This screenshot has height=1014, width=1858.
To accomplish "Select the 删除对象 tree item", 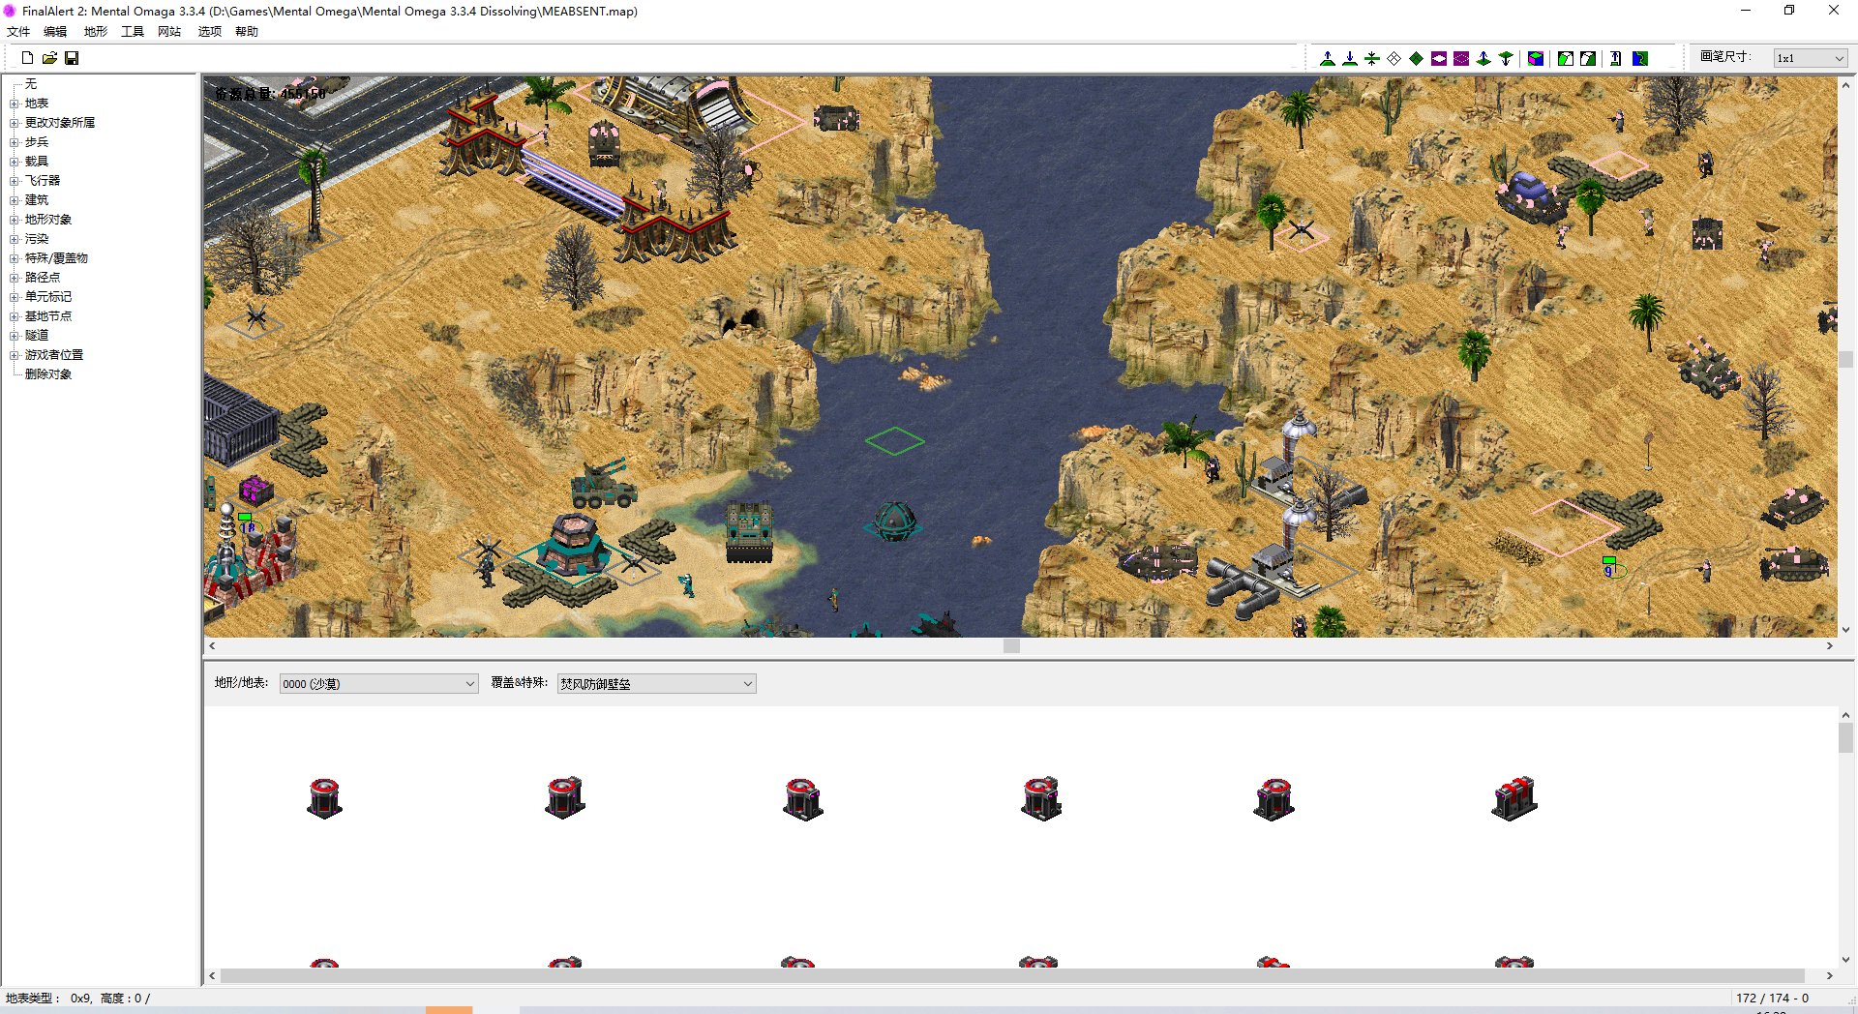I will 48,374.
